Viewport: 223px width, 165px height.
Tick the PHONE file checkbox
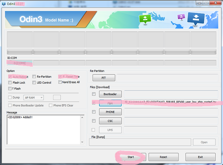coord(94,112)
